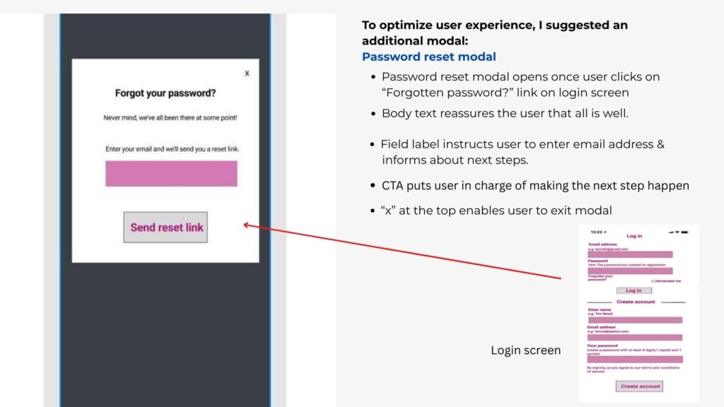Click the login Password field

click(630, 271)
